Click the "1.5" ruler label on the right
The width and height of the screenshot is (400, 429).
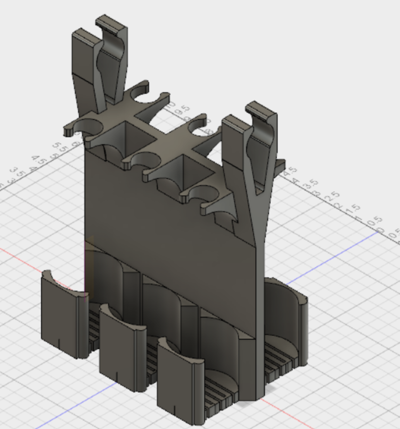click(x=352, y=207)
